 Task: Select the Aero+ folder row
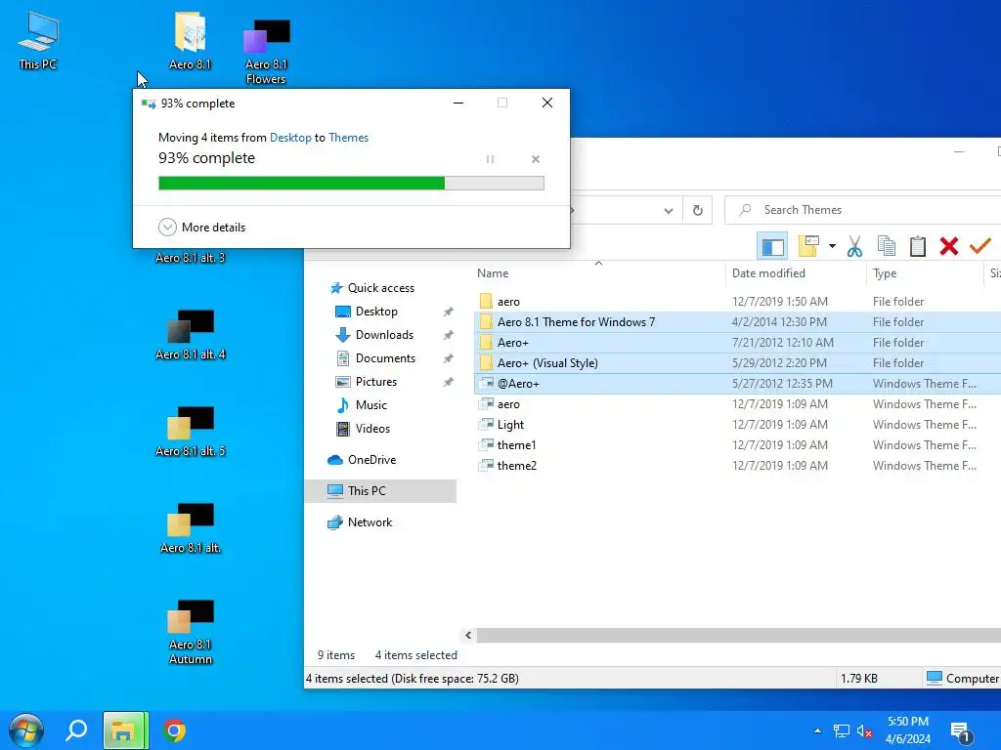pos(737,343)
